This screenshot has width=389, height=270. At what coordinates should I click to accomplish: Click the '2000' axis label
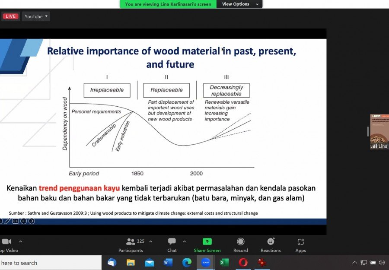196,174
